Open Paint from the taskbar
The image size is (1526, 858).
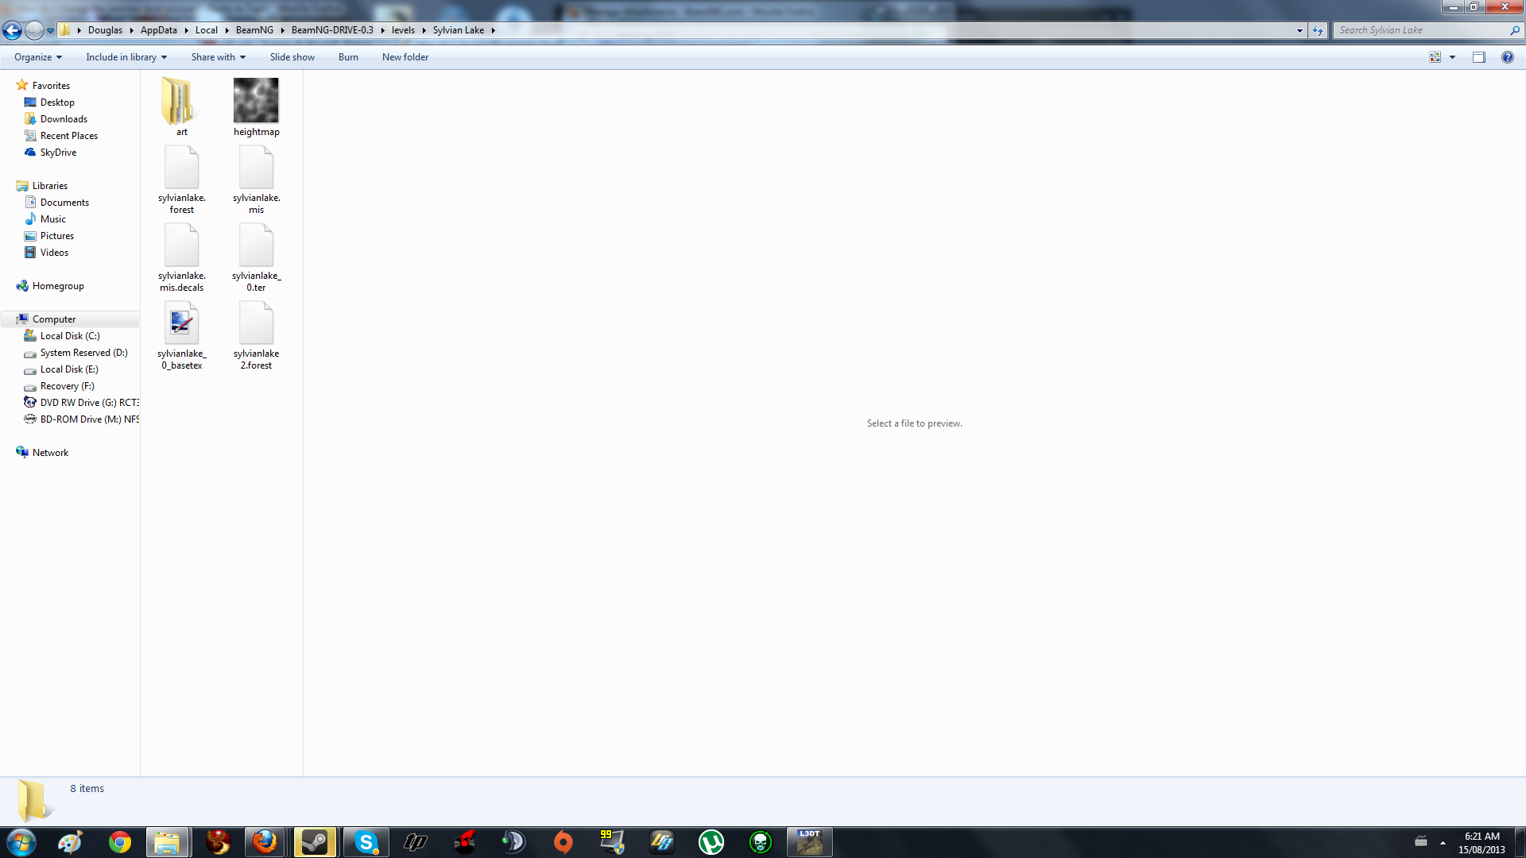click(70, 842)
